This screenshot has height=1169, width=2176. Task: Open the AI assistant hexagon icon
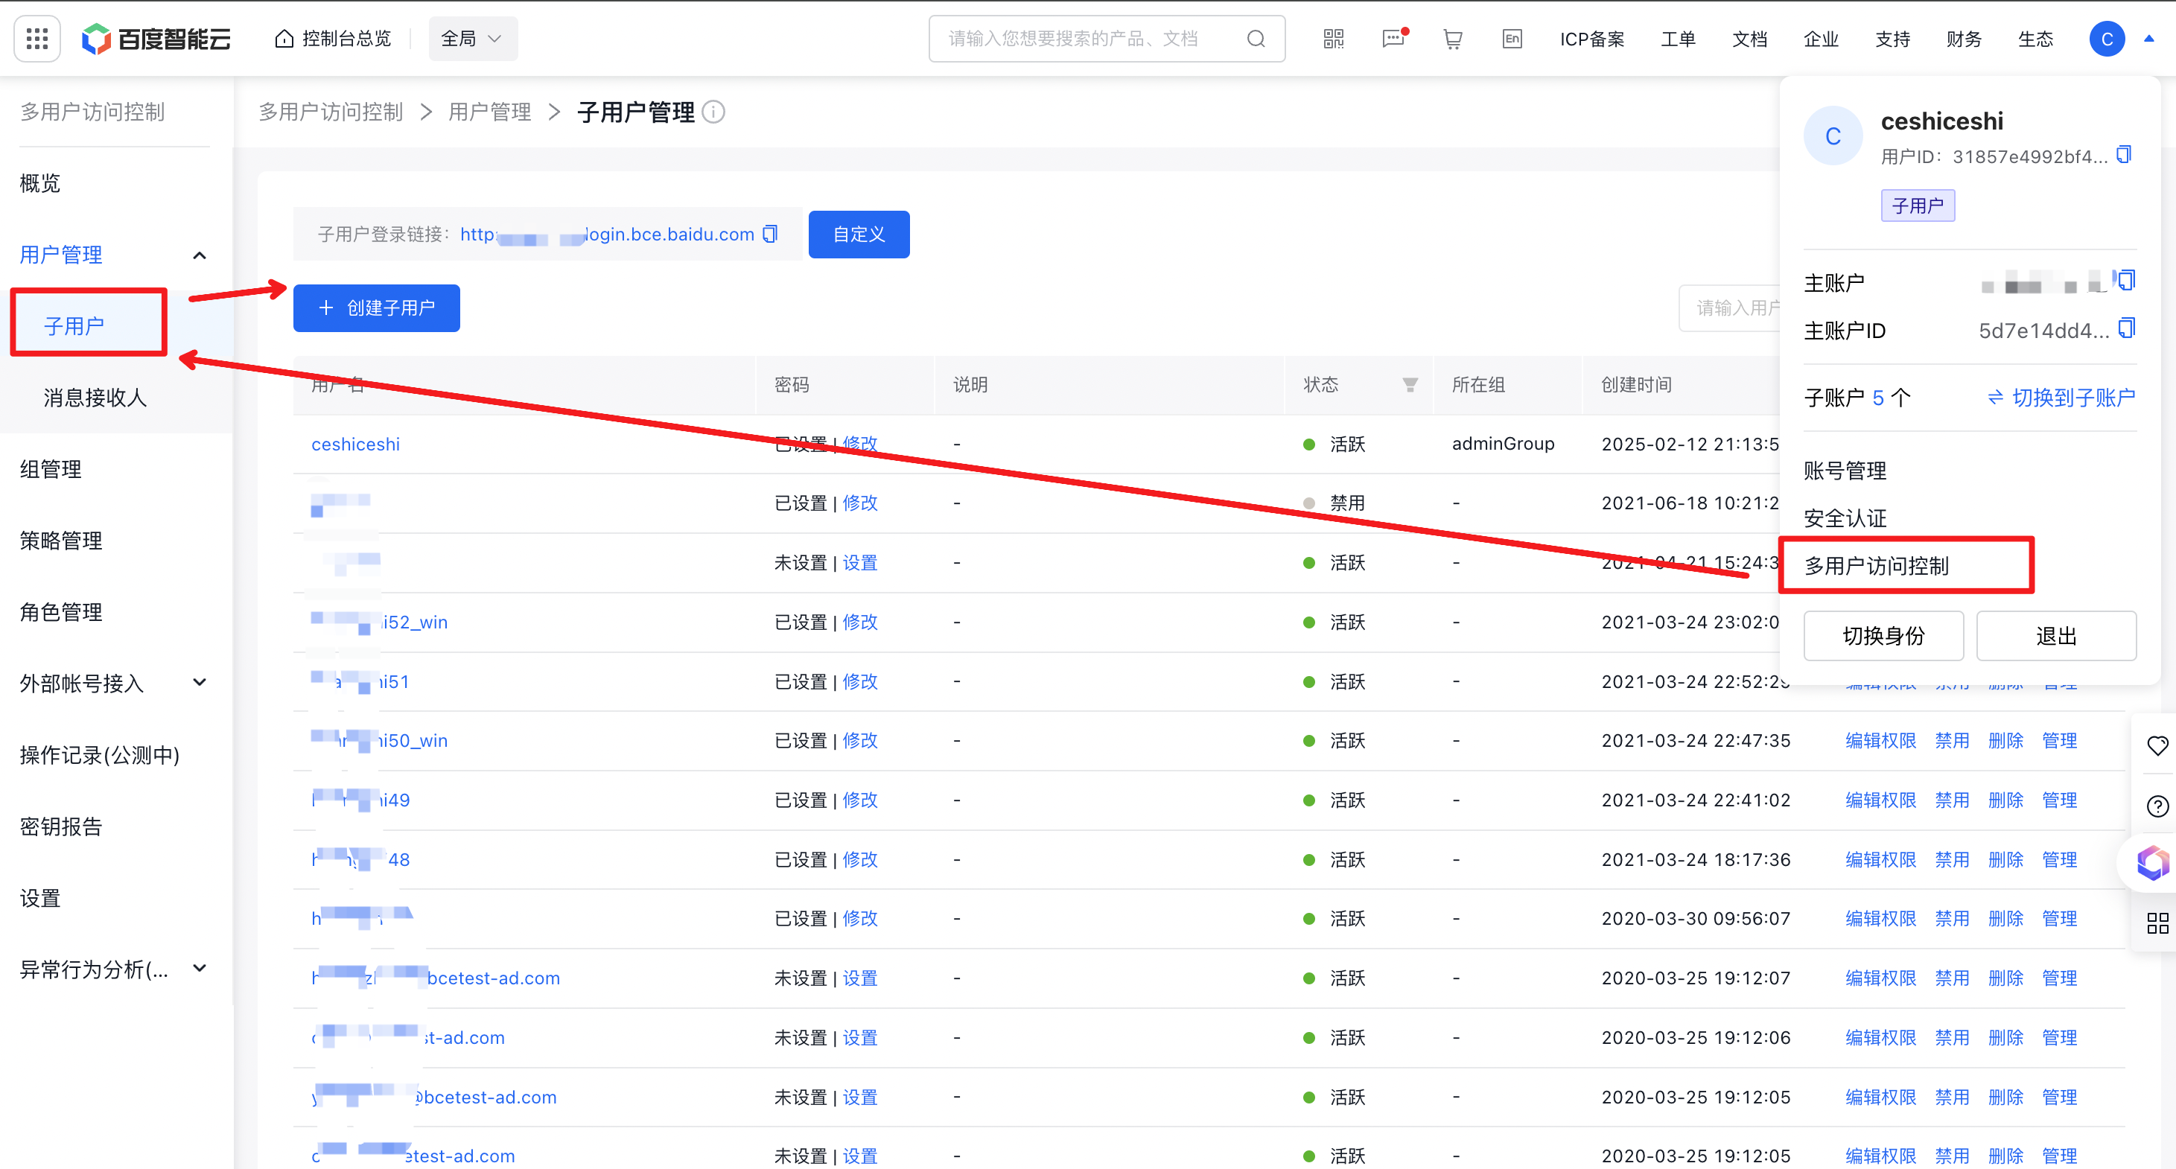pos(2153,863)
